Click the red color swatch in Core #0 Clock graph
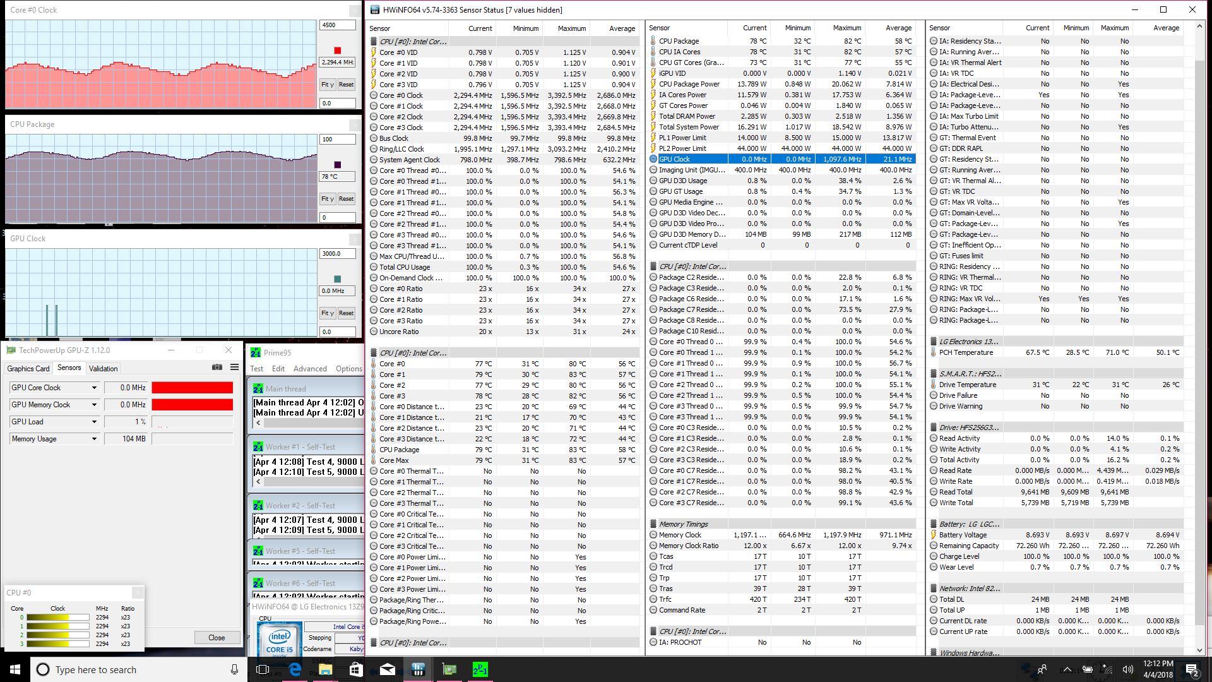1212x682 pixels. (x=337, y=51)
